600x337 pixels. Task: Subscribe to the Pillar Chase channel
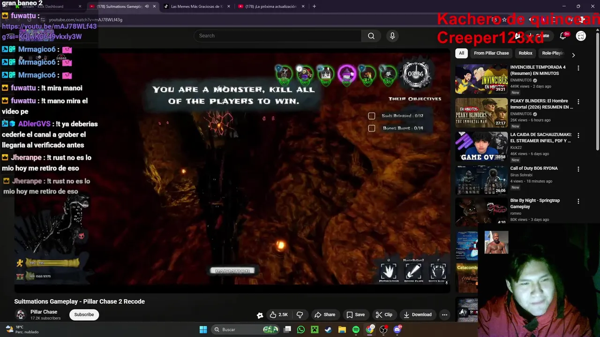pyautogui.click(x=84, y=315)
